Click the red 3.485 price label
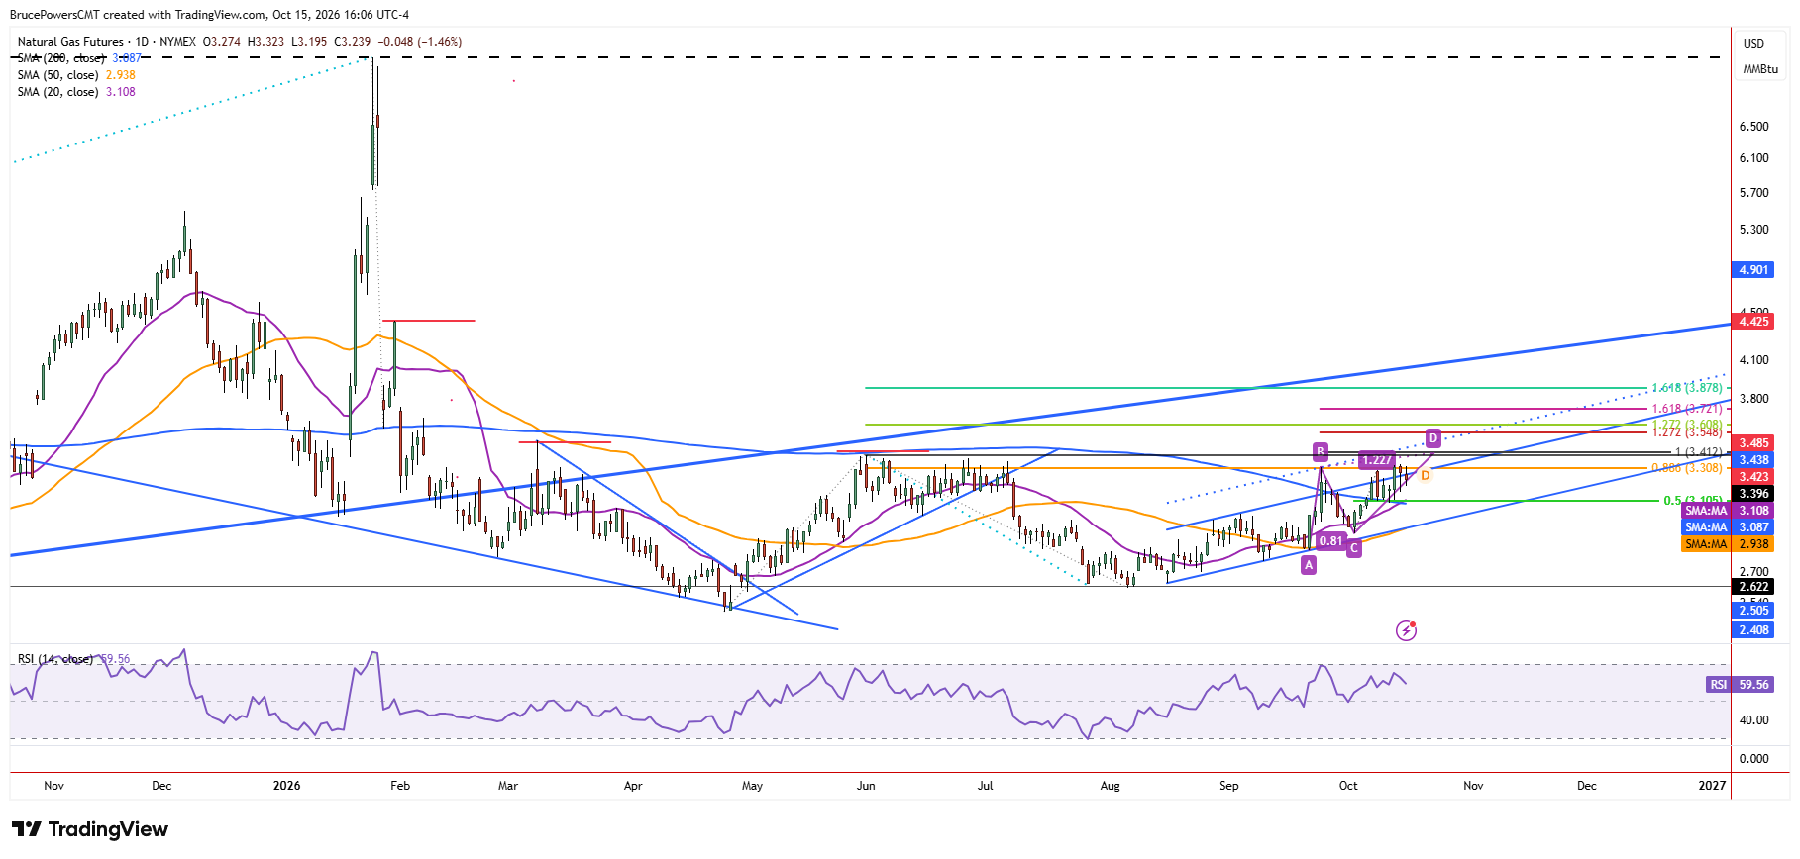The width and height of the screenshot is (1800, 859). pos(1751,443)
